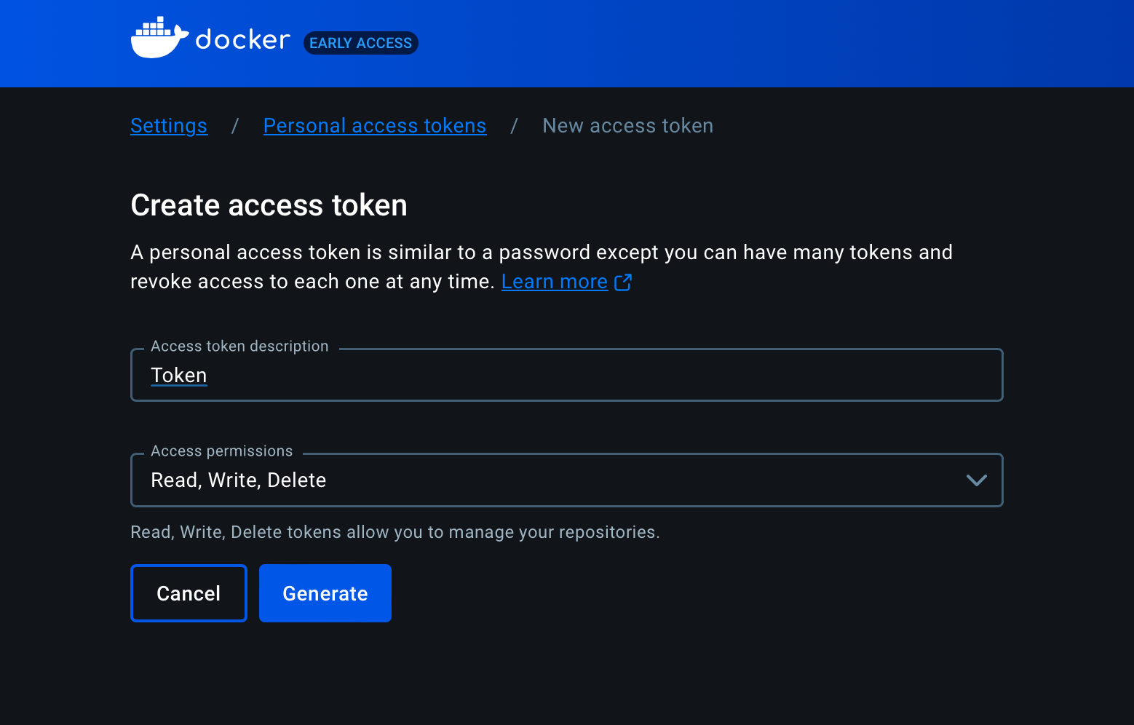The height and width of the screenshot is (725, 1134).
Task: Click the Access permissions field label
Action: coord(221,451)
